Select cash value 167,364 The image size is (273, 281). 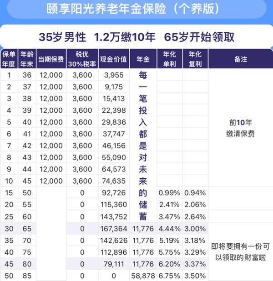114,229
